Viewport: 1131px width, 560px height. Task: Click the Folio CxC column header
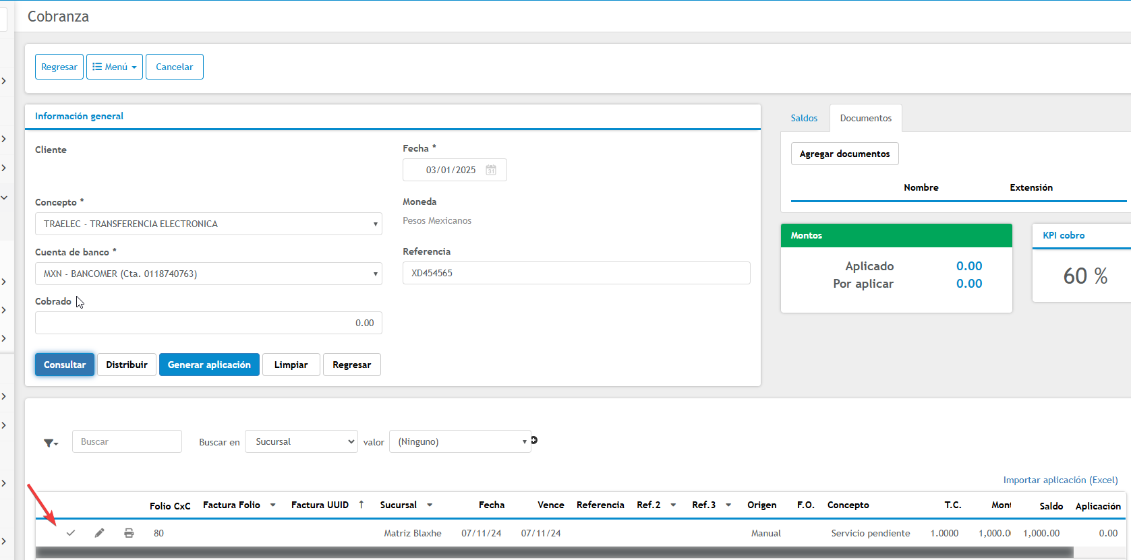pyautogui.click(x=170, y=505)
